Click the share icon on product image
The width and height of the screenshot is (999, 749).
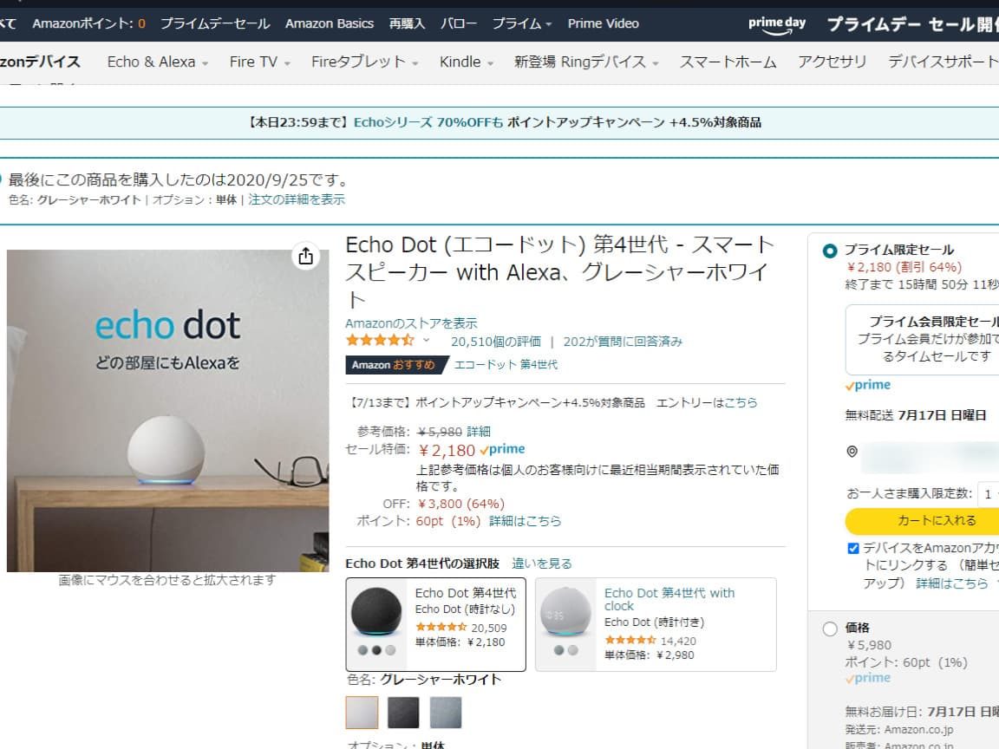(305, 257)
